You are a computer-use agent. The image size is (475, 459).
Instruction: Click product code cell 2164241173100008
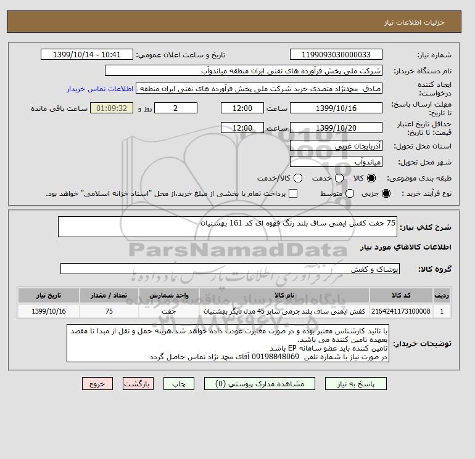[x=401, y=311]
